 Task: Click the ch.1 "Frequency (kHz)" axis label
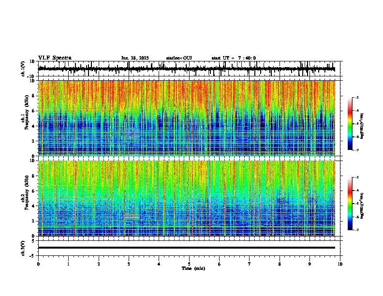27,113
